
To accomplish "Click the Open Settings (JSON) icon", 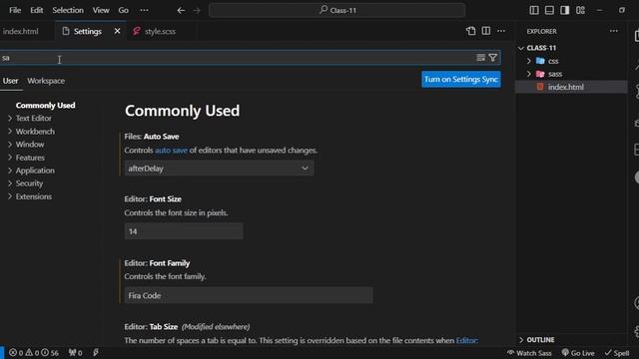I will 470,31.
